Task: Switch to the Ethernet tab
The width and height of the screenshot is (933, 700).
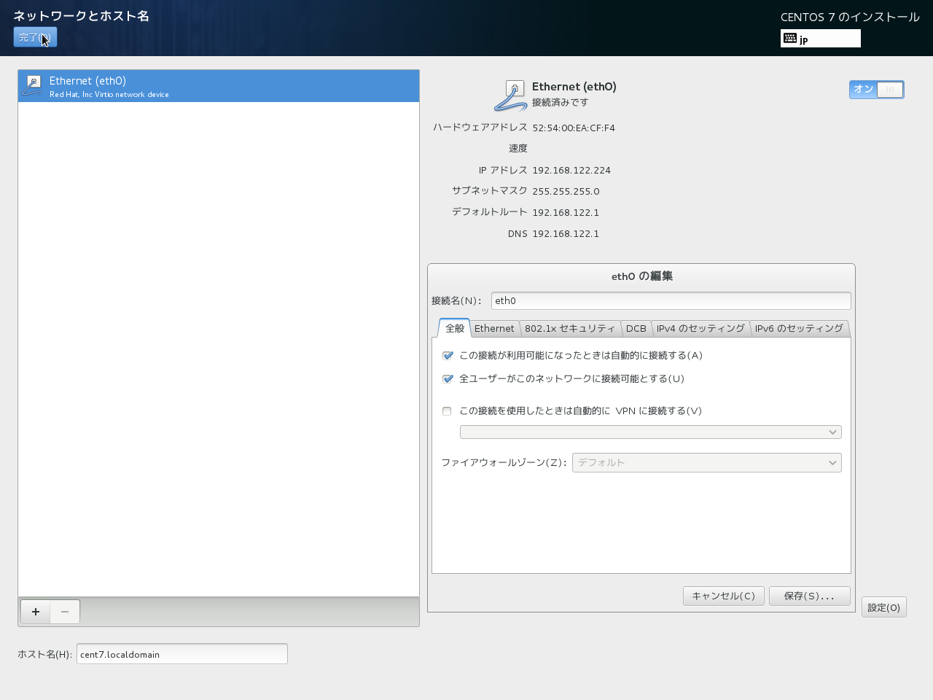Action: click(494, 329)
